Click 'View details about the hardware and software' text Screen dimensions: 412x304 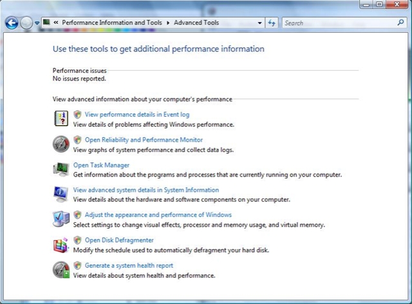click(x=182, y=199)
